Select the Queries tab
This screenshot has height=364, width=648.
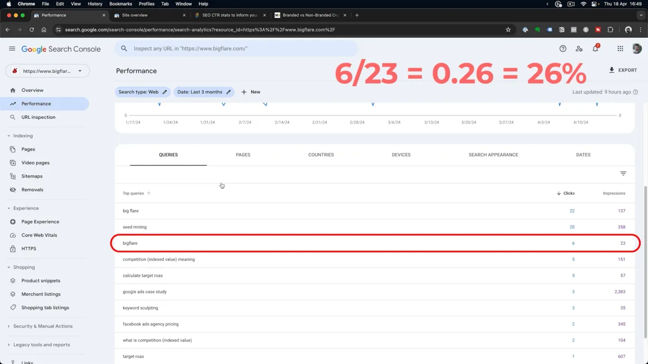(x=168, y=155)
